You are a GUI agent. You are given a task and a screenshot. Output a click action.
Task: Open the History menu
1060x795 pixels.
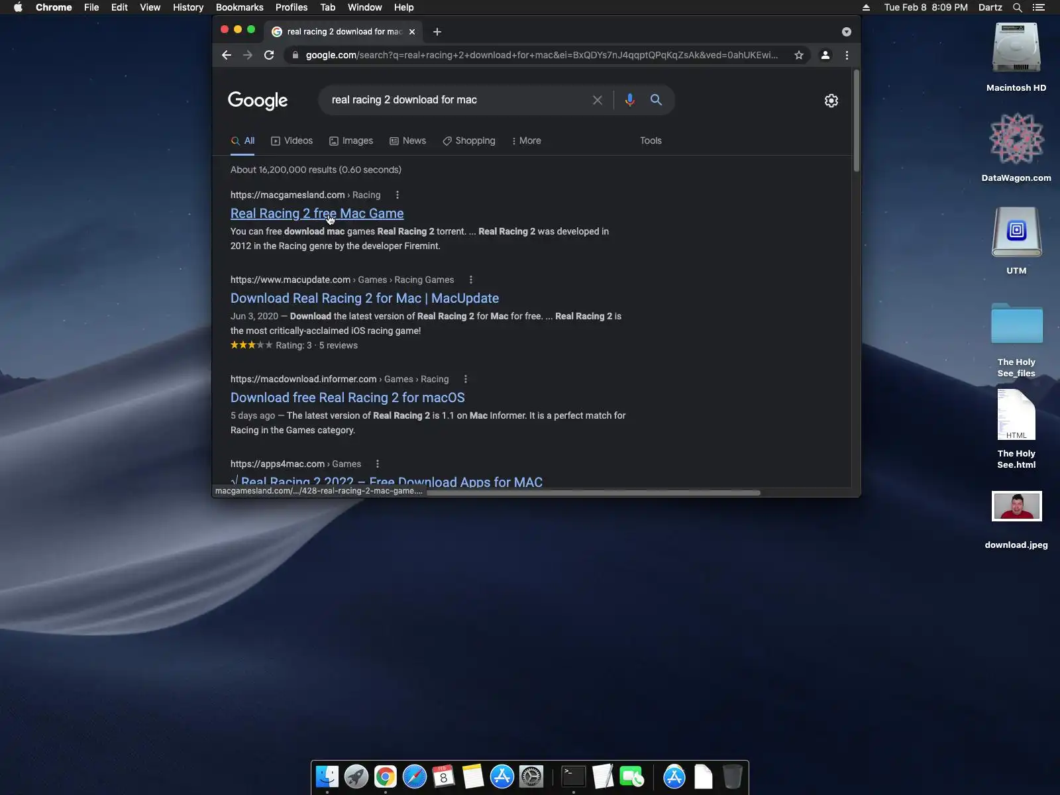point(188,7)
